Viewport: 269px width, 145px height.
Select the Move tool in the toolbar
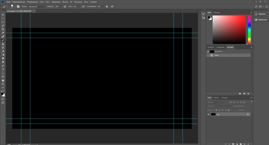click(x=3, y=15)
